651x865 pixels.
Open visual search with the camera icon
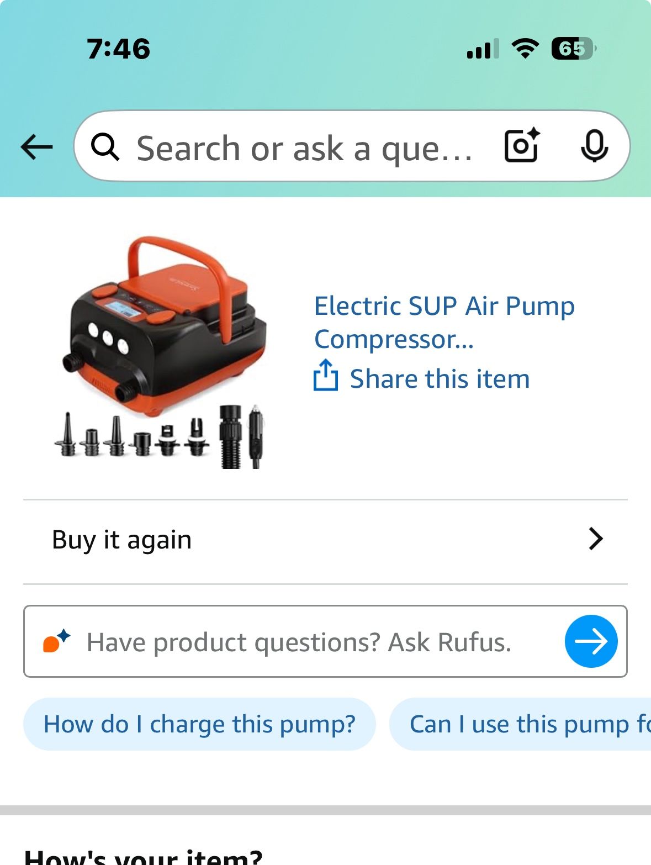[521, 146]
